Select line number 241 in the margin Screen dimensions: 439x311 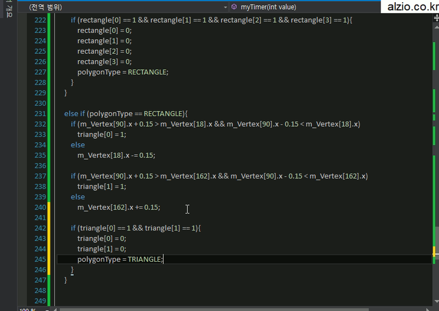(40, 218)
